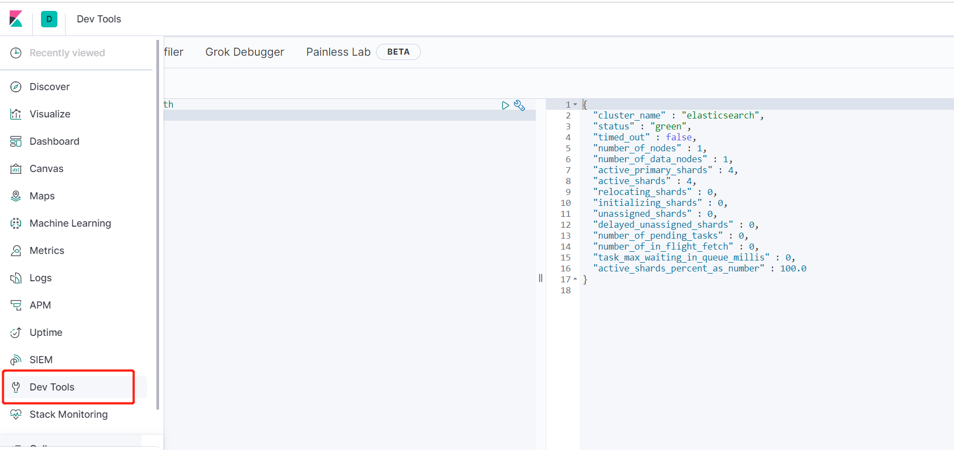Click the Dev Tools breadcrumb title
This screenshot has width=954, height=450.
(99, 19)
